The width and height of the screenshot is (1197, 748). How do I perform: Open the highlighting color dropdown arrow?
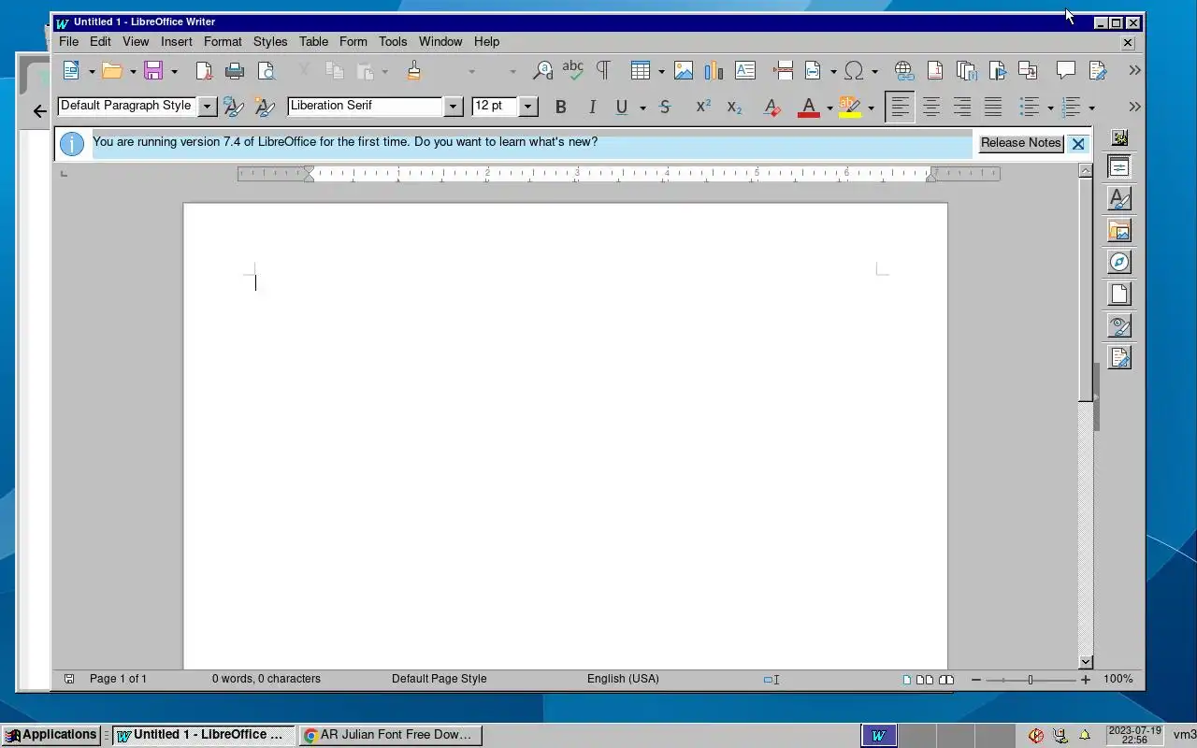click(871, 108)
